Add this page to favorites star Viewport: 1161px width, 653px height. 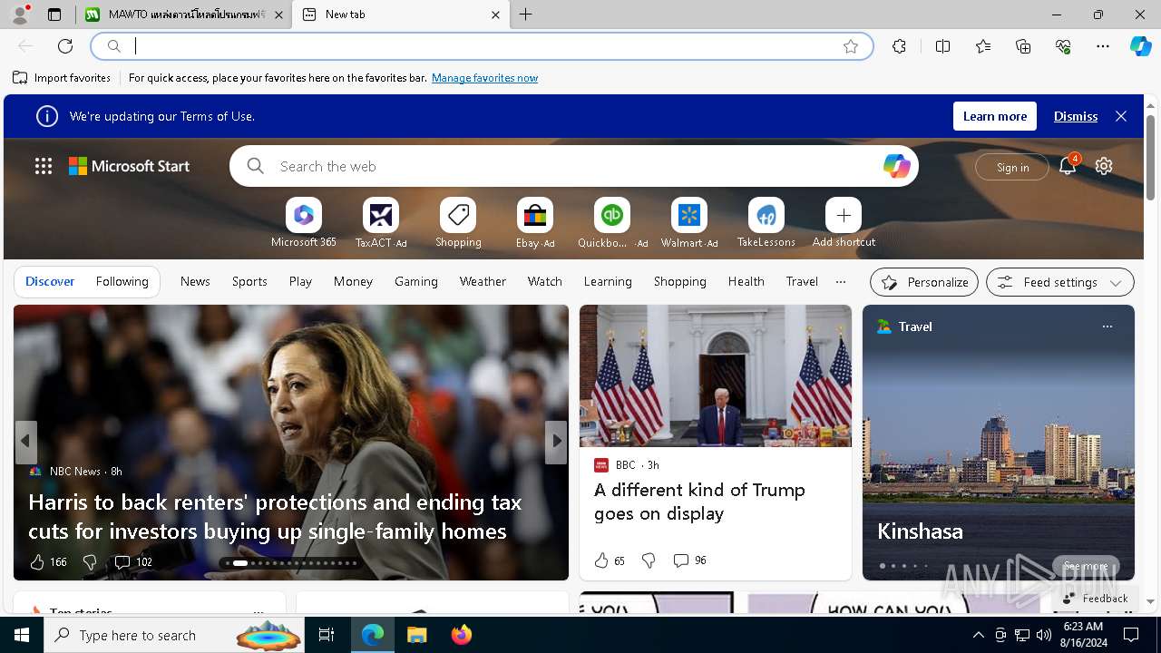pos(851,46)
